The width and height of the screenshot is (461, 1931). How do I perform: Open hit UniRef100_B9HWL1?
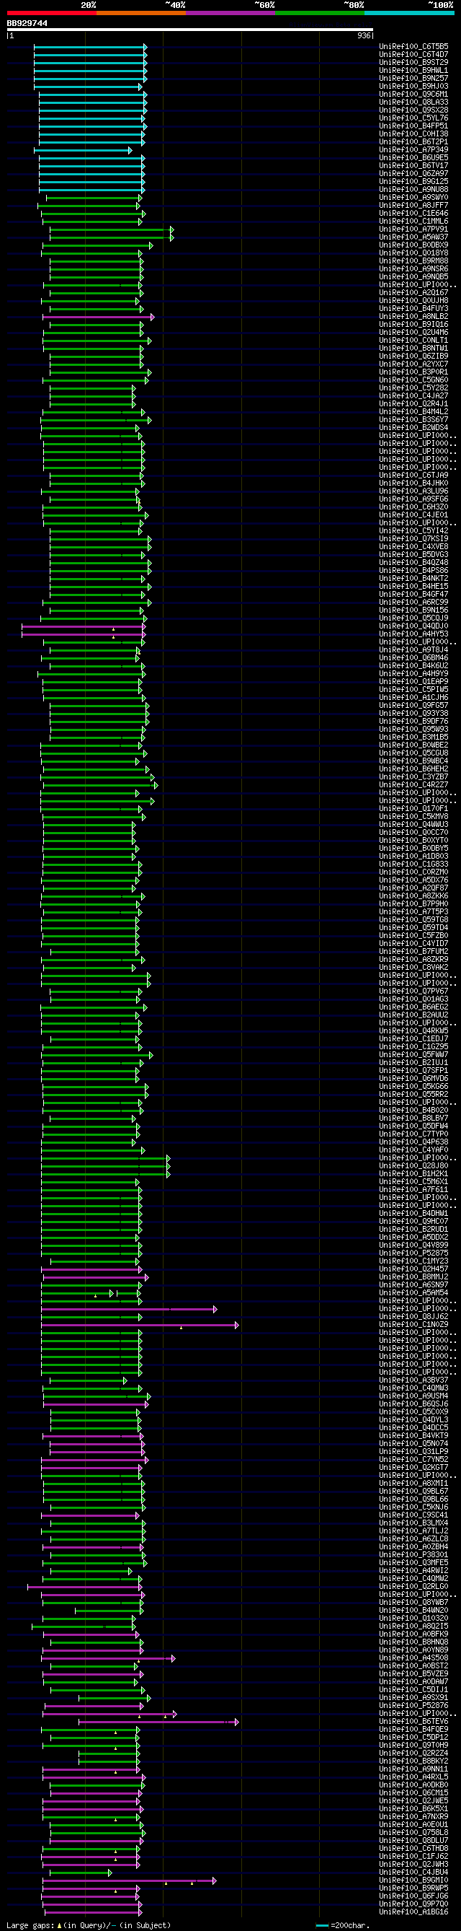coord(414,71)
